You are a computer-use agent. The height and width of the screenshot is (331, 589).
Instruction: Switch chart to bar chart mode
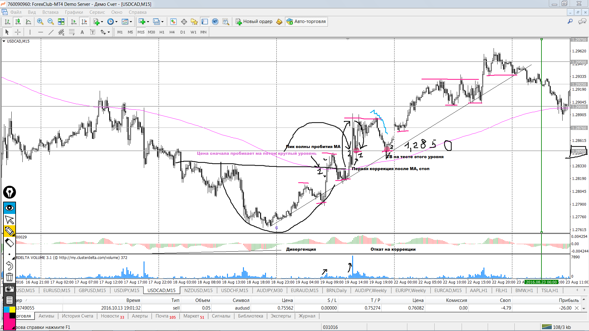[7, 21]
